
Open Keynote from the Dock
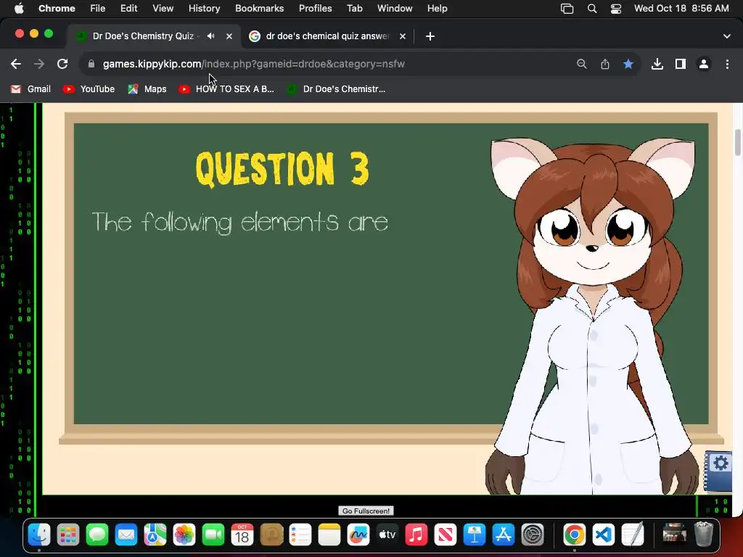tap(475, 535)
